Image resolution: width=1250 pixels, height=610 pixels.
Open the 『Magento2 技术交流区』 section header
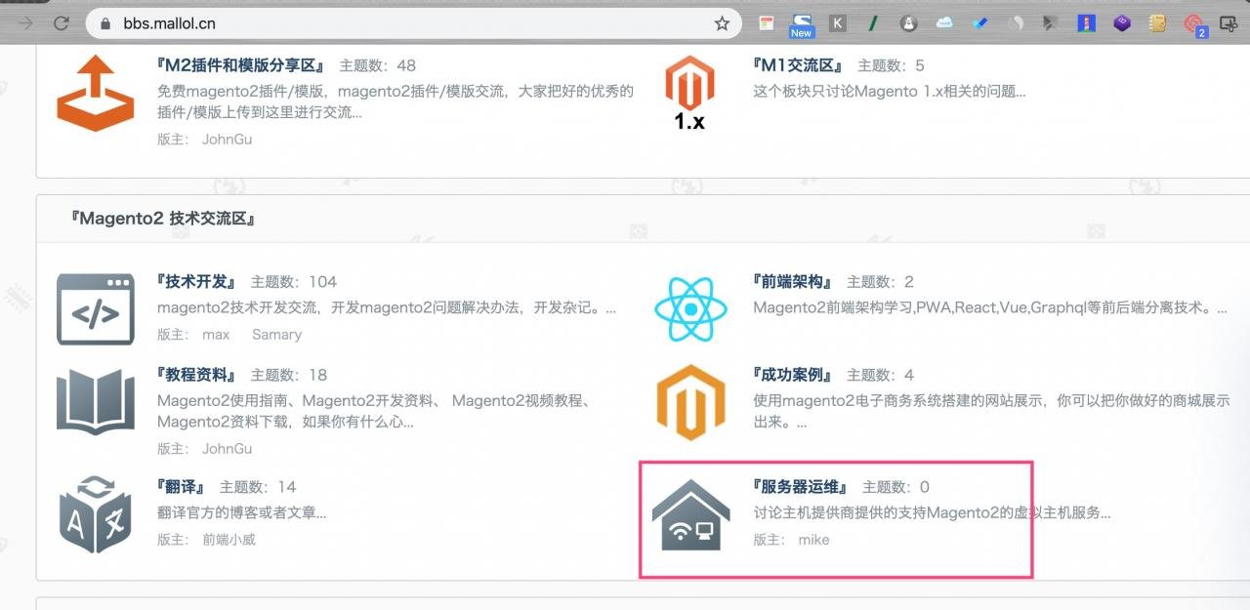tap(163, 219)
